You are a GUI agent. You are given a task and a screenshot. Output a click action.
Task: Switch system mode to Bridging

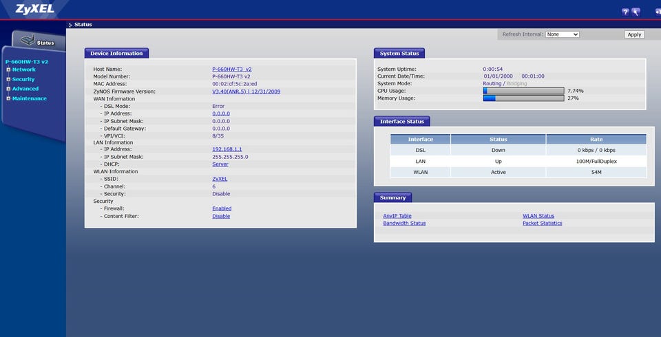[x=517, y=83]
